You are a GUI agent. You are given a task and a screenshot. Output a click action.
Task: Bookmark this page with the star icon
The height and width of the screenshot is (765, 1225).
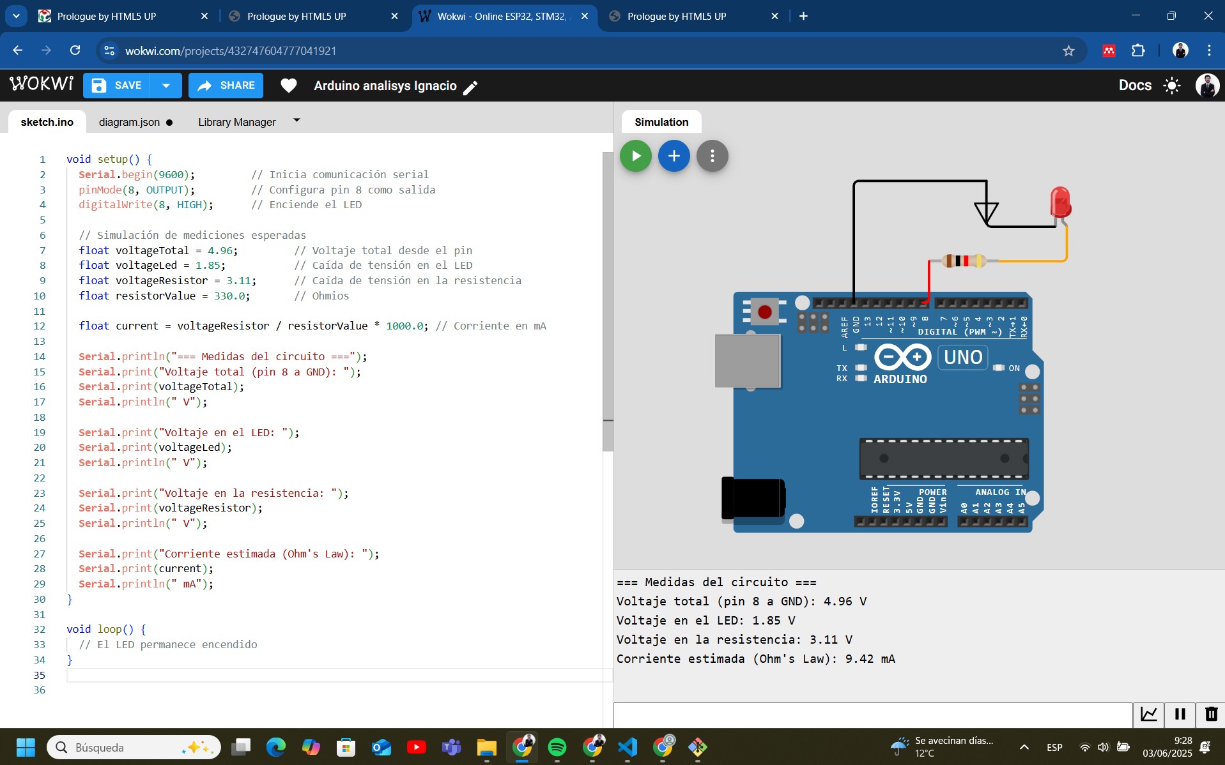[1068, 50]
